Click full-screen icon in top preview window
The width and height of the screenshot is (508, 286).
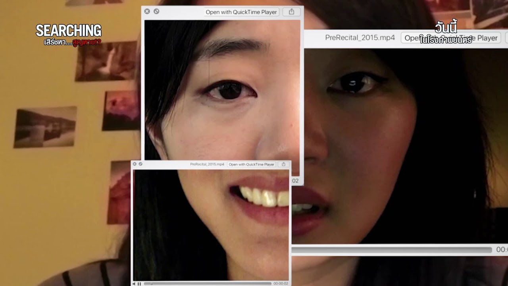click(156, 12)
